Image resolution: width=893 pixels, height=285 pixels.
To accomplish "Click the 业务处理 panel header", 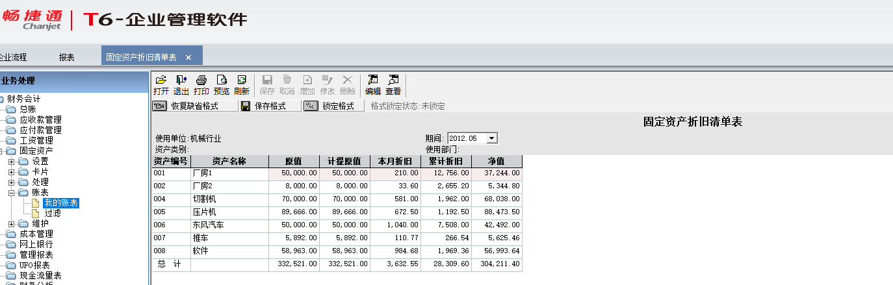I will point(74,81).
